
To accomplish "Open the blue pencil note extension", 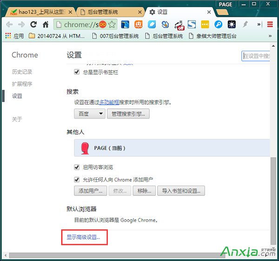I will click(x=152, y=24).
